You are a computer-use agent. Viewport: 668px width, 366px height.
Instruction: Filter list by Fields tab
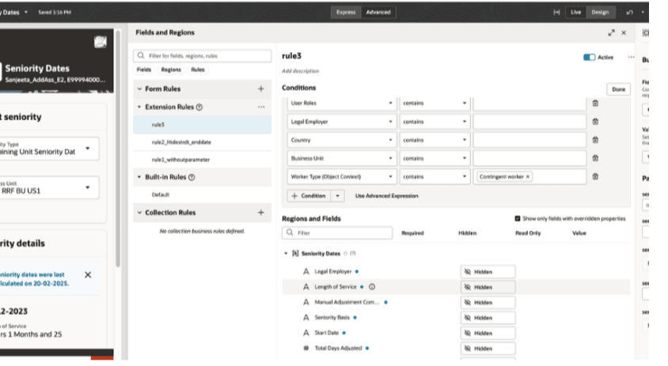[x=144, y=70]
